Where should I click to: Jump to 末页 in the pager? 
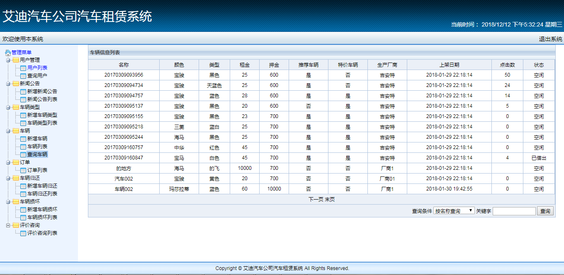[330, 199]
